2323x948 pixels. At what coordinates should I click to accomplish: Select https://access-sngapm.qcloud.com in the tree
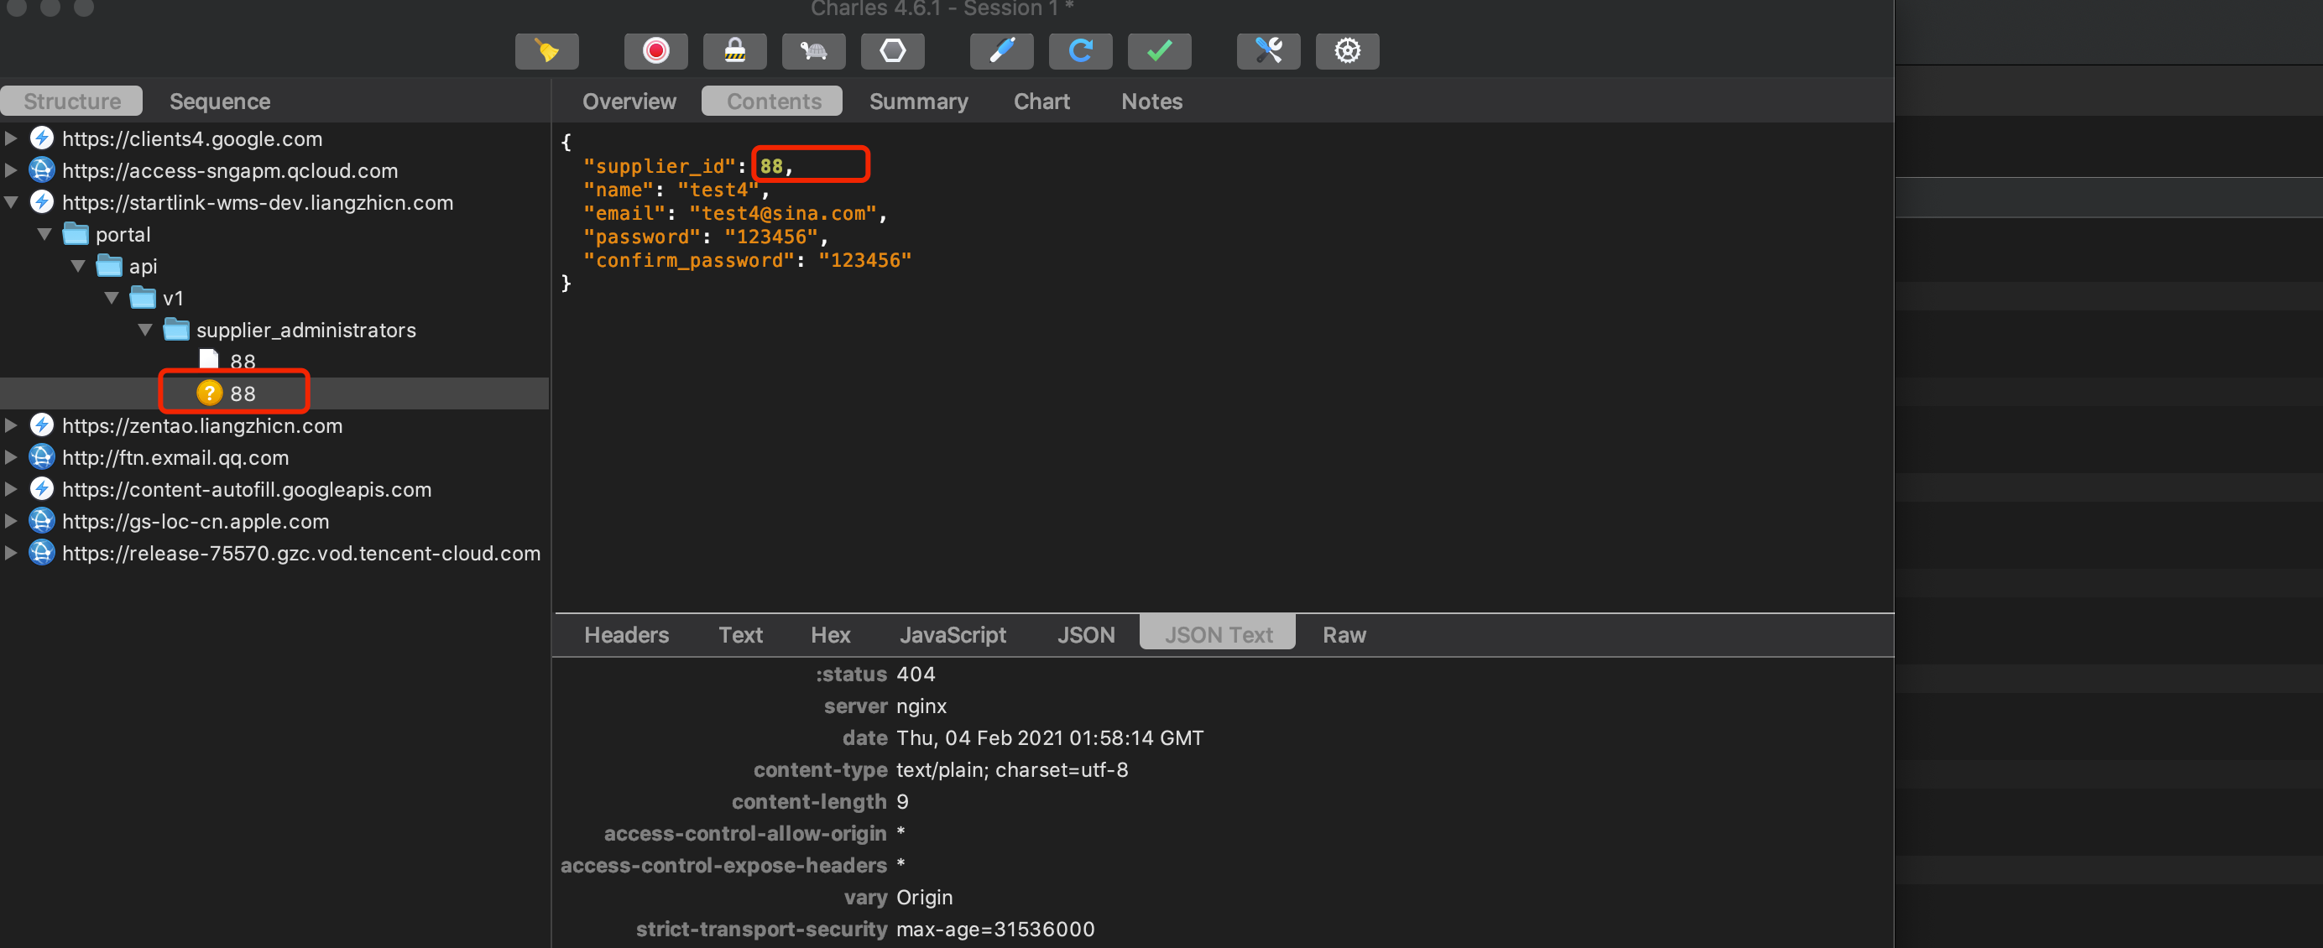coord(230,170)
